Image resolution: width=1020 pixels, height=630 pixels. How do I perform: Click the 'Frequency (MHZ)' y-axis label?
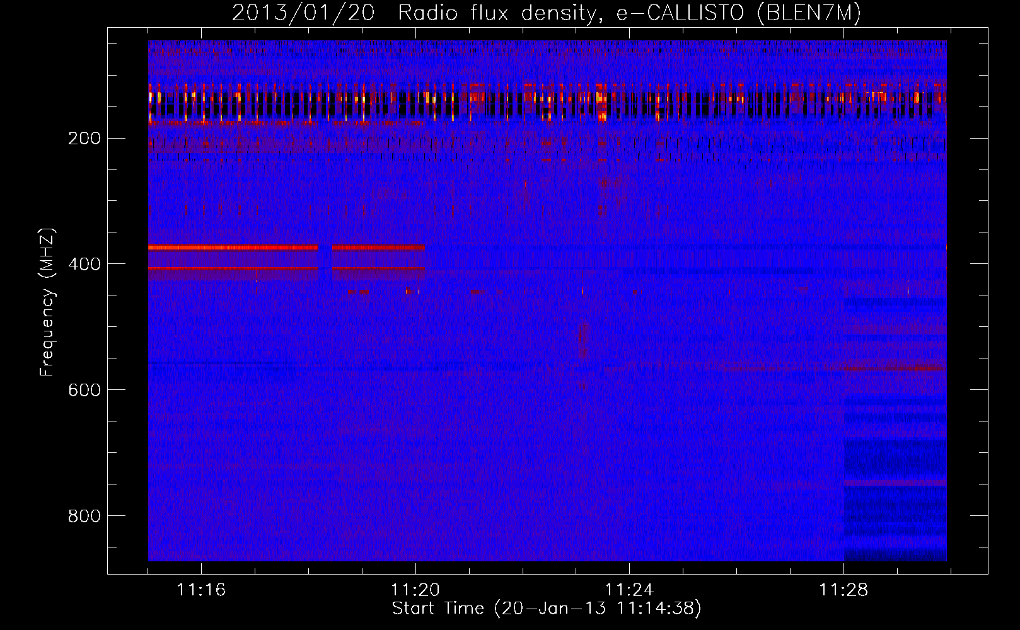(x=47, y=302)
